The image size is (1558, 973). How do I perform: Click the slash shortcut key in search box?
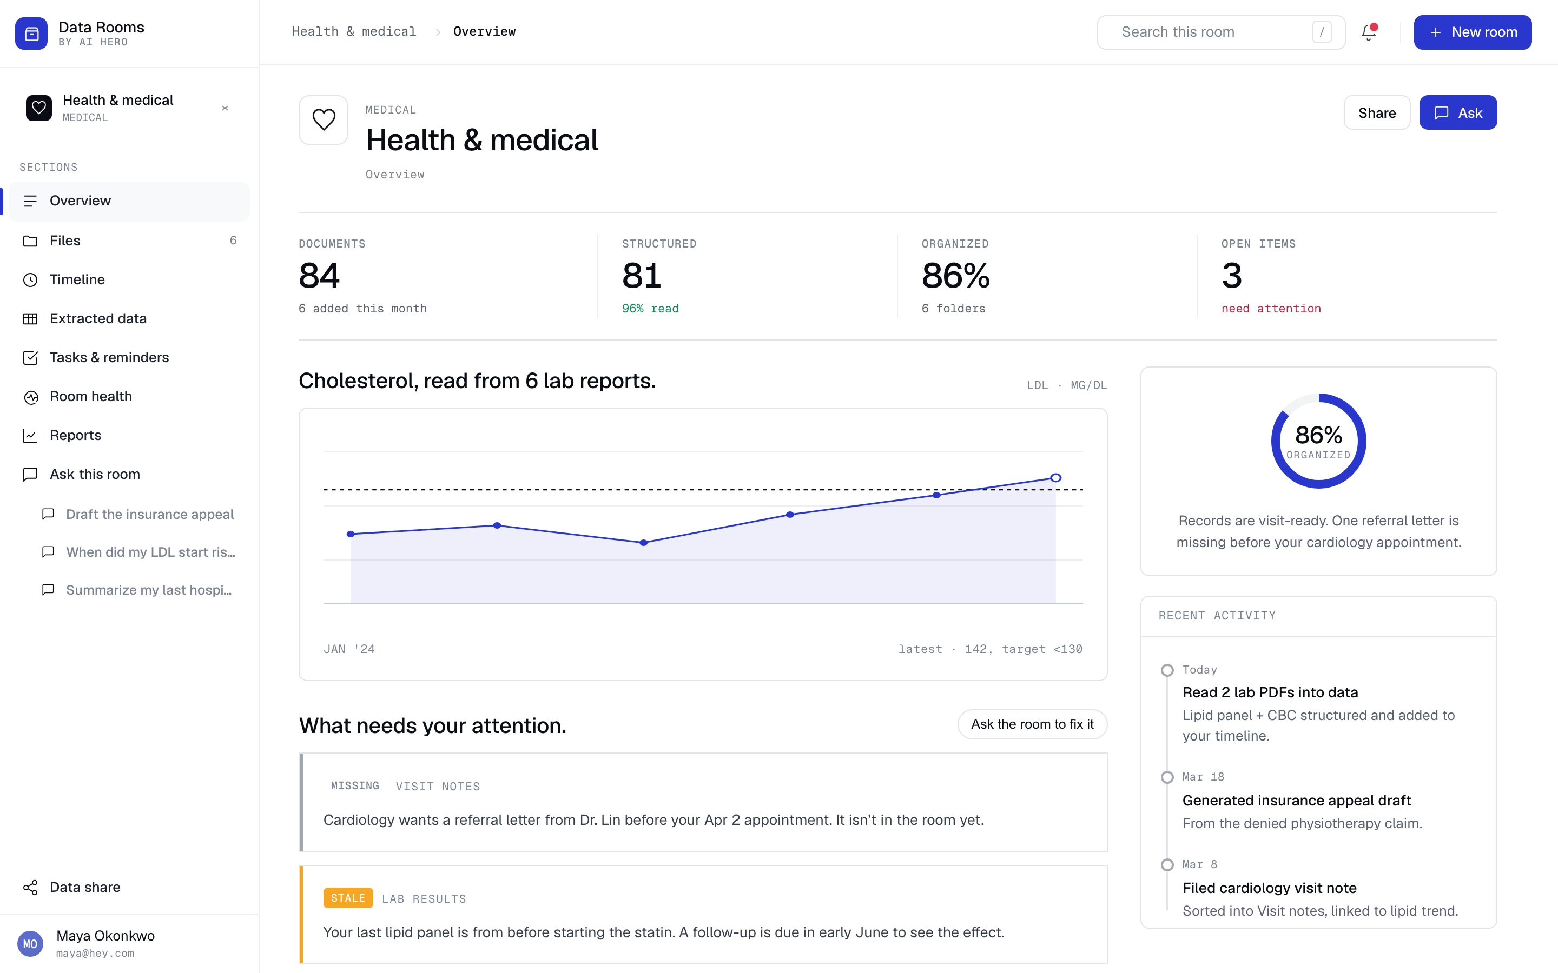(x=1322, y=32)
